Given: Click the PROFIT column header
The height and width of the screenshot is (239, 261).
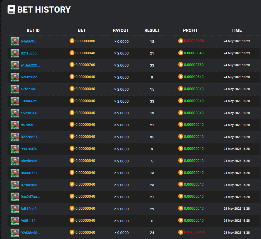Looking at the screenshot, I should click(x=190, y=30).
